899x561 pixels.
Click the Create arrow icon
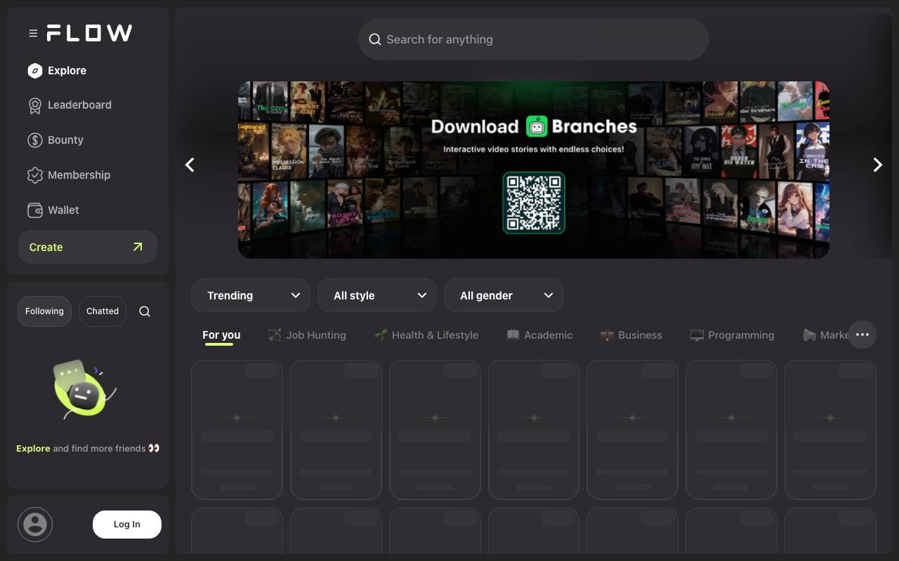click(138, 247)
